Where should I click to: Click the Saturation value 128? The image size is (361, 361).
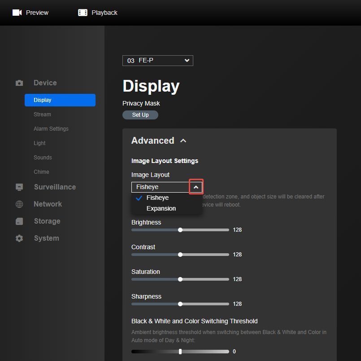coord(237,279)
